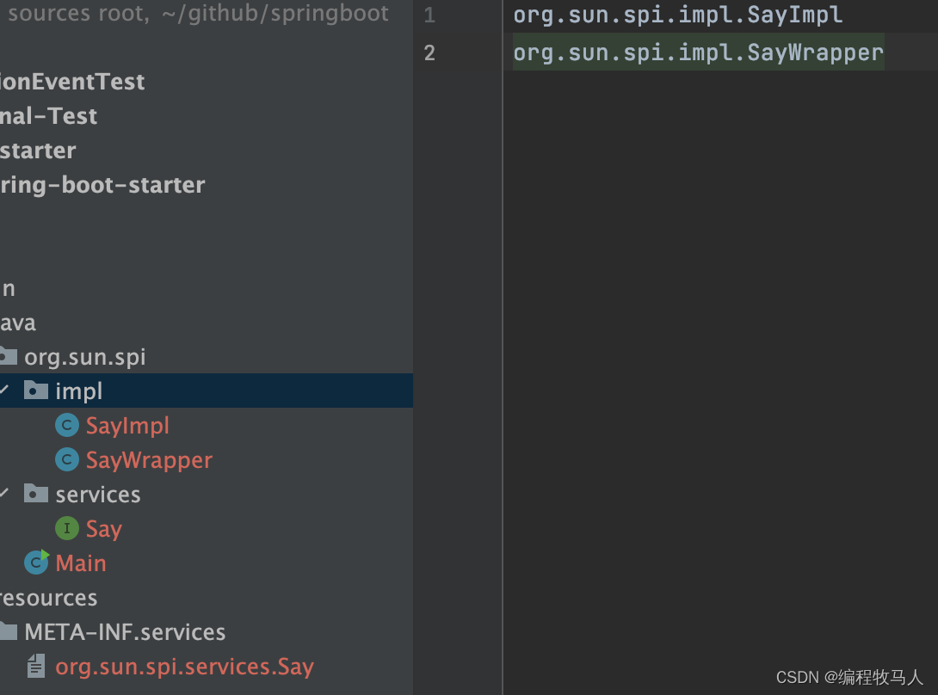Image resolution: width=938 pixels, height=695 pixels.
Task: Click the org.sun.spi.services.Say file icon
Action: click(36, 666)
